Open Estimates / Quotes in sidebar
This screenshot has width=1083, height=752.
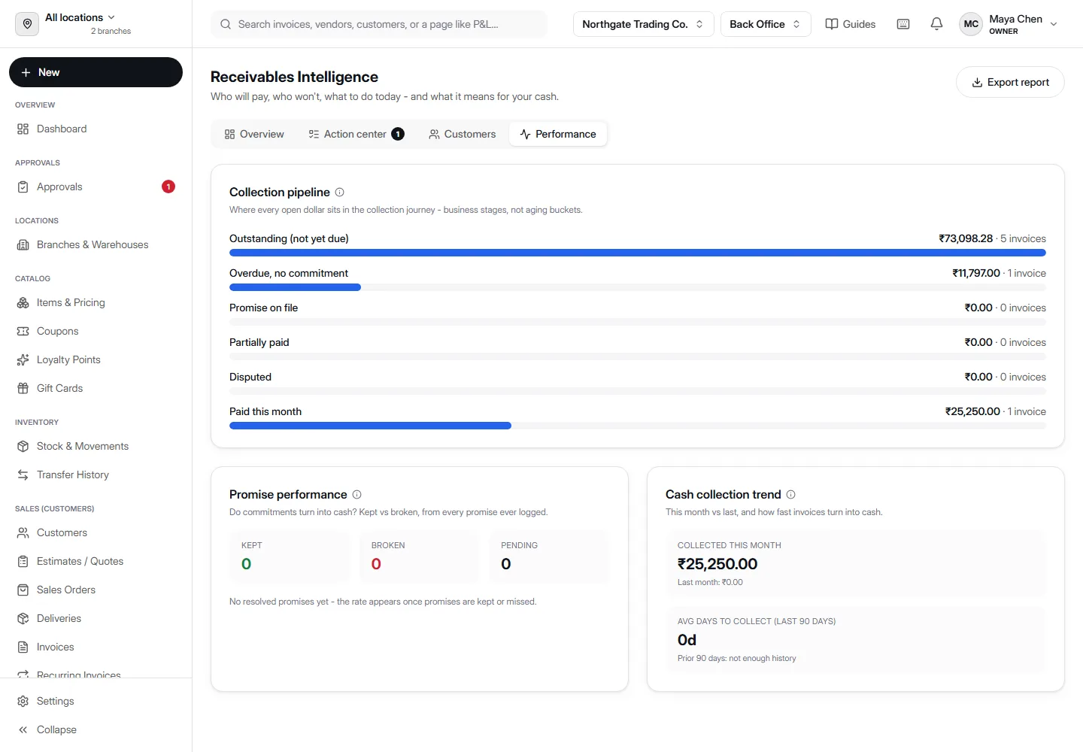point(96,562)
